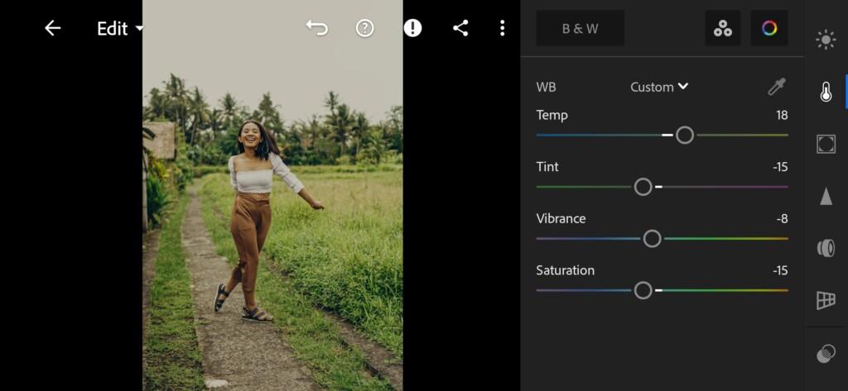
Task: Share the photo
Action: 460,28
